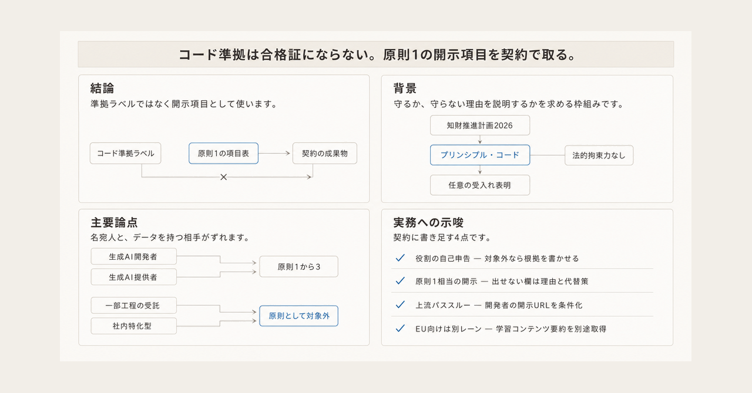
Task: Click the 背景 heading
Action: (405, 89)
